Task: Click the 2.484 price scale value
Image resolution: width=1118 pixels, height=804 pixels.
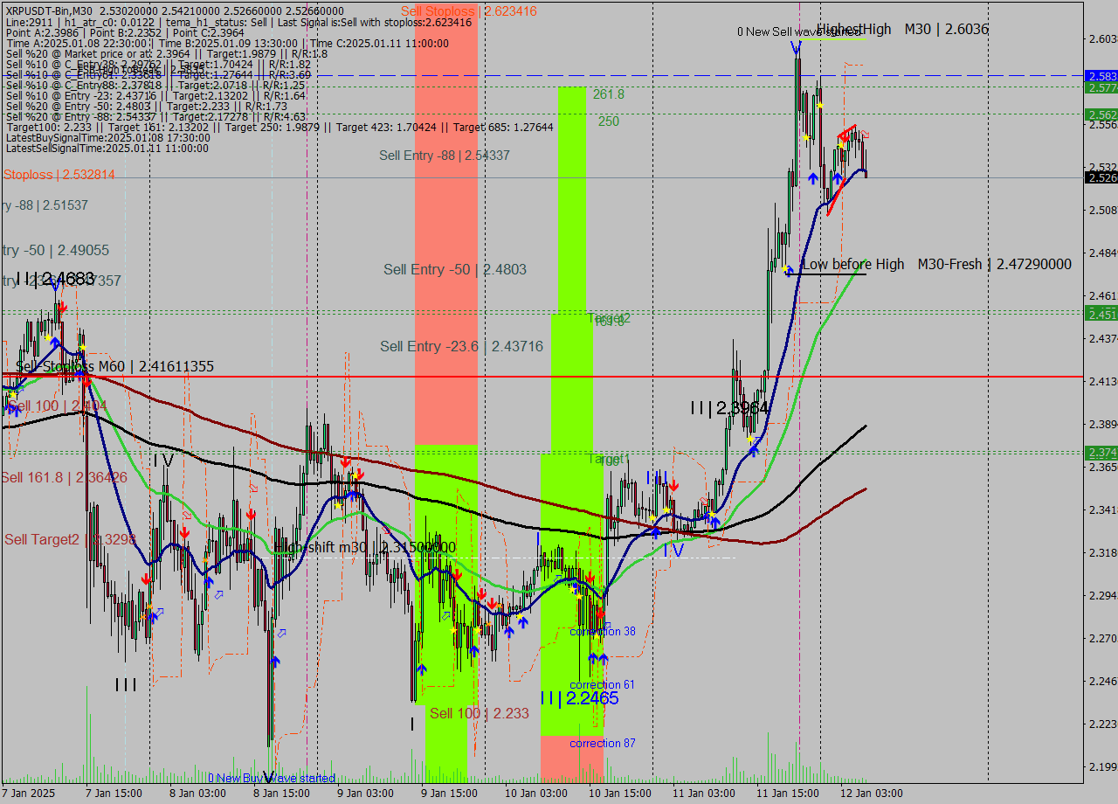Action: click(1102, 253)
